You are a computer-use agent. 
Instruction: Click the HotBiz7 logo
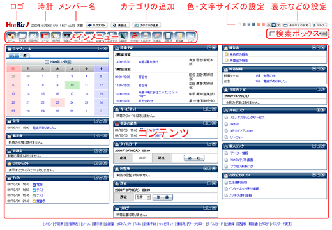(x=18, y=25)
